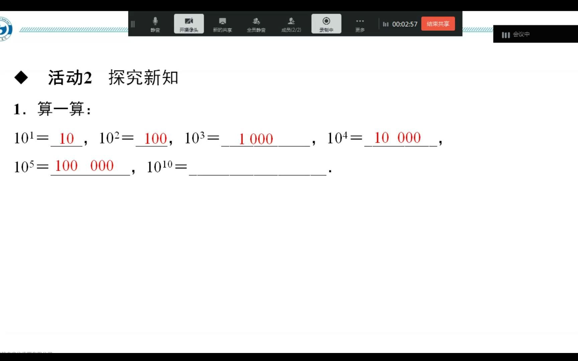Viewport: 578px width, 361px height.
Task: Open the 更多 options menu
Action: (360, 23)
